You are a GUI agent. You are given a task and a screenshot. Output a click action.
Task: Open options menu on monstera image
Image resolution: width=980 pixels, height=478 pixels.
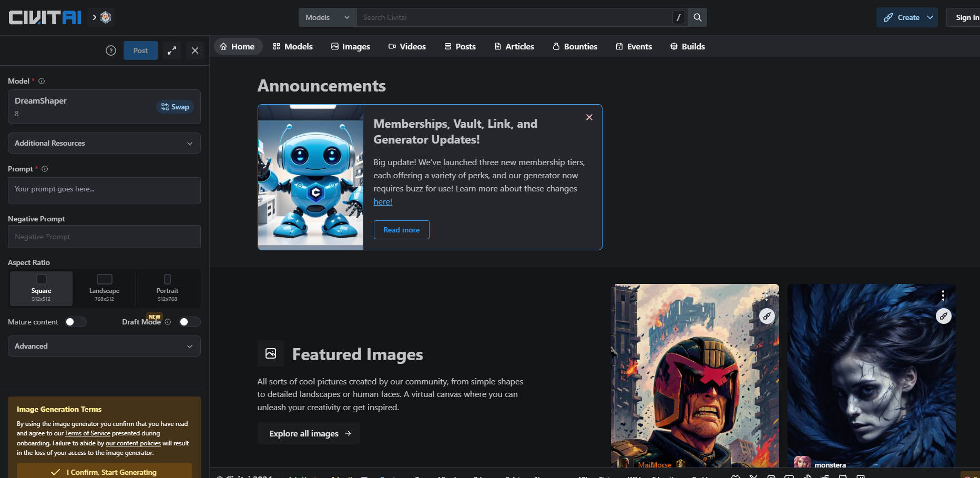click(943, 295)
